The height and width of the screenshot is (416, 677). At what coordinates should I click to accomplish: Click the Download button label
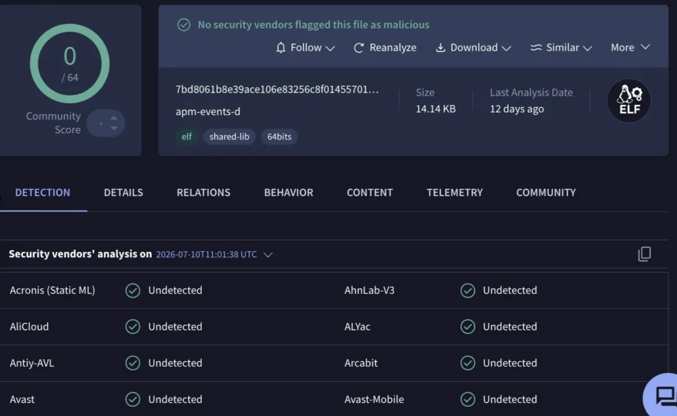pyautogui.click(x=474, y=48)
